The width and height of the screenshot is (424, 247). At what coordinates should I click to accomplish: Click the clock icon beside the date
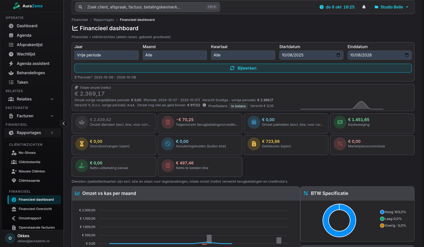[x=321, y=7]
